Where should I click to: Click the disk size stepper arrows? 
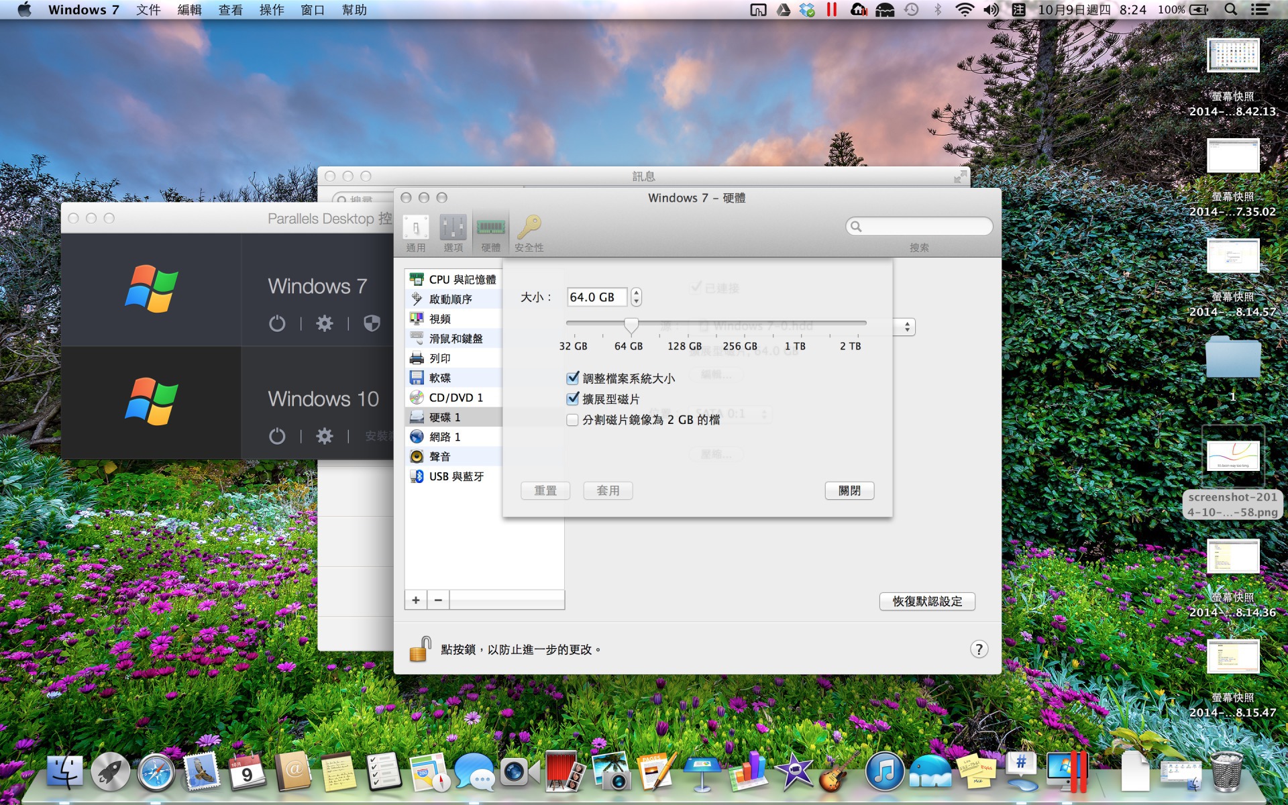coord(636,297)
